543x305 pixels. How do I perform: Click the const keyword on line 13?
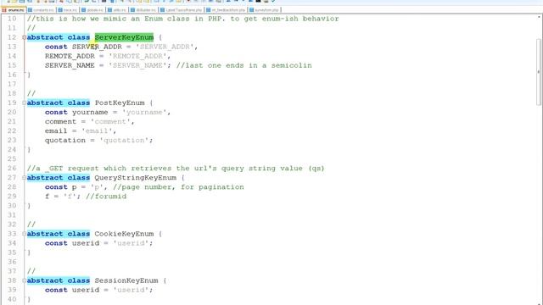click(x=56, y=47)
